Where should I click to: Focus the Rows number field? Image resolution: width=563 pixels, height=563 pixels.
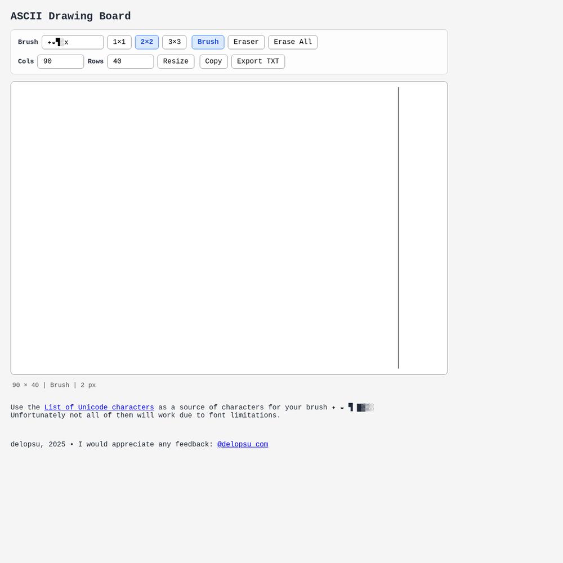[x=130, y=61]
